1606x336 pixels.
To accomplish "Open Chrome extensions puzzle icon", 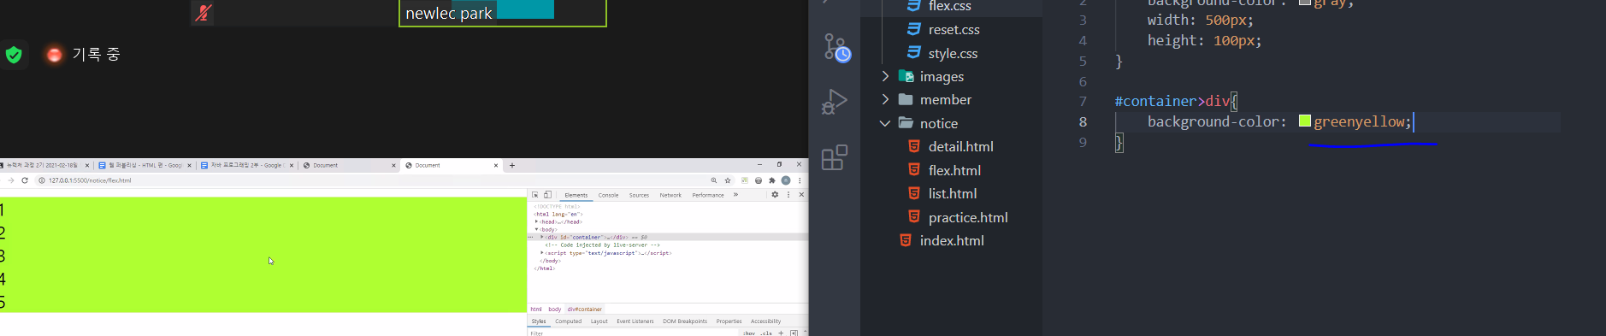I will point(772,180).
